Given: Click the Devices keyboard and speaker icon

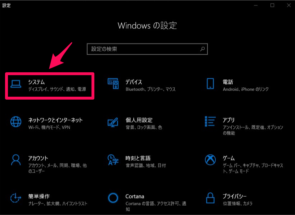Looking at the screenshot, I should coord(113,83).
